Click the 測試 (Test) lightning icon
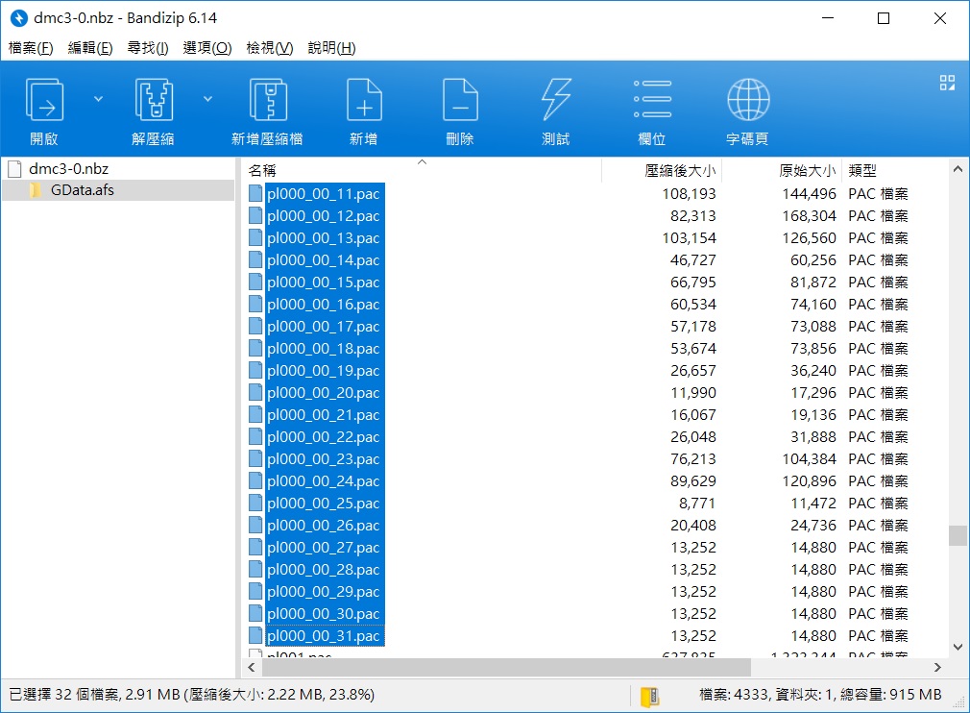 tap(556, 100)
